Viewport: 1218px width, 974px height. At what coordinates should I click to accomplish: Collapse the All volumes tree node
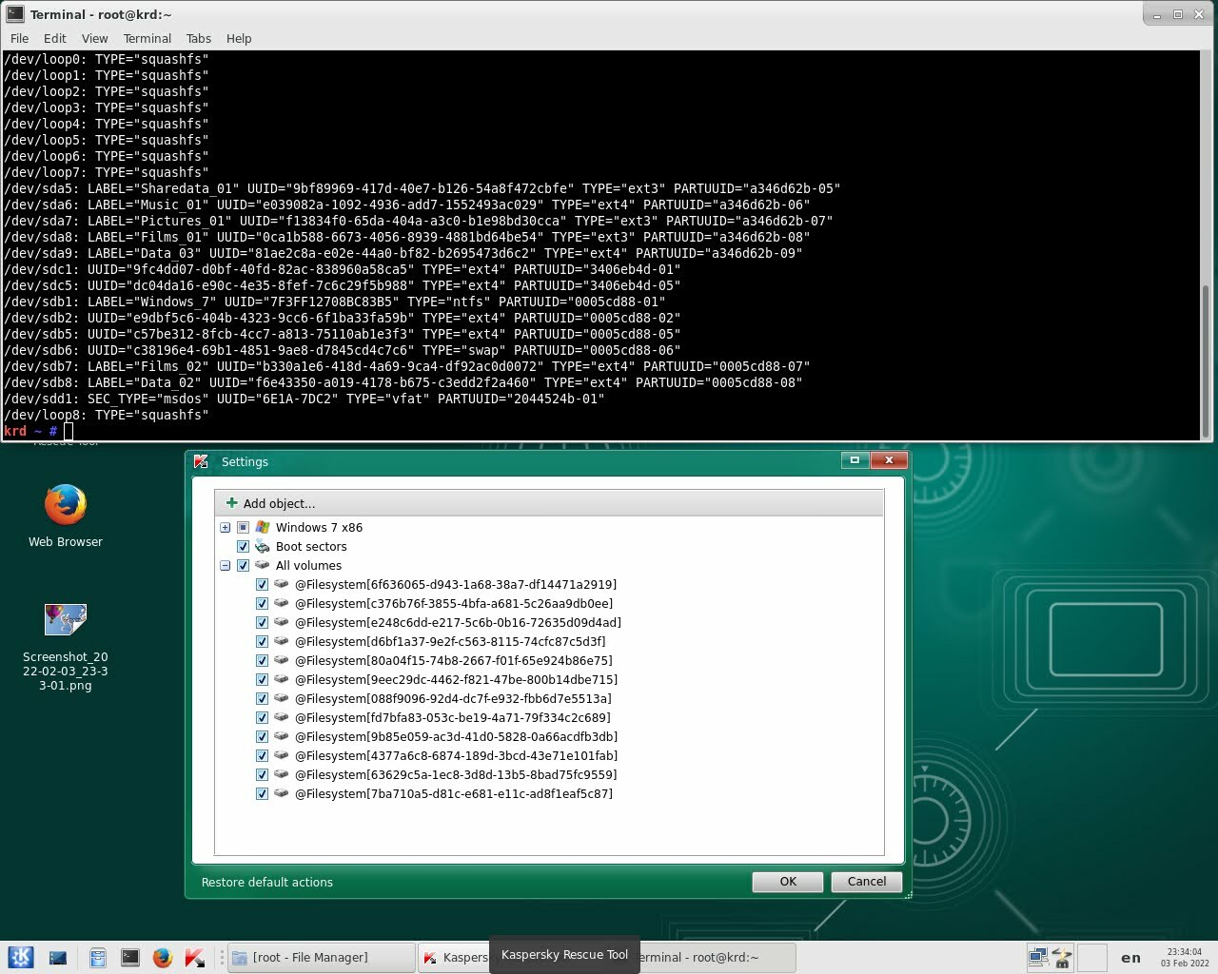[x=225, y=565]
